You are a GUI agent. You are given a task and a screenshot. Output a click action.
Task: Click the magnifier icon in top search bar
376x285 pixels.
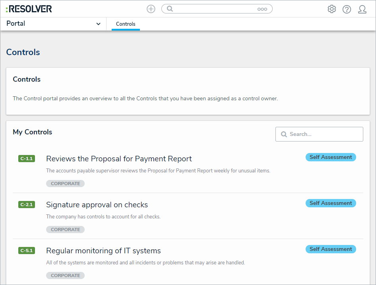pyautogui.click(x=170, y=9)
